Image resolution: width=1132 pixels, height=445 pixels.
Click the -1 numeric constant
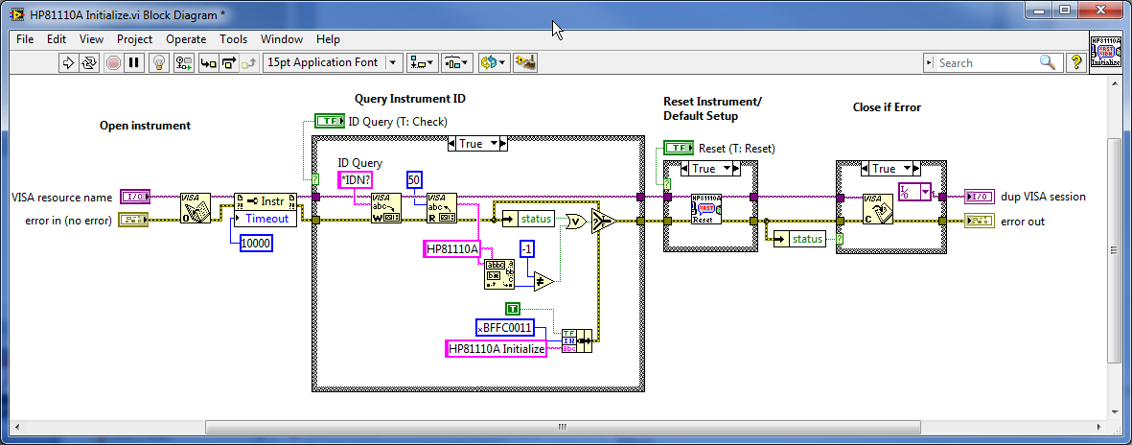click(528, 250)
